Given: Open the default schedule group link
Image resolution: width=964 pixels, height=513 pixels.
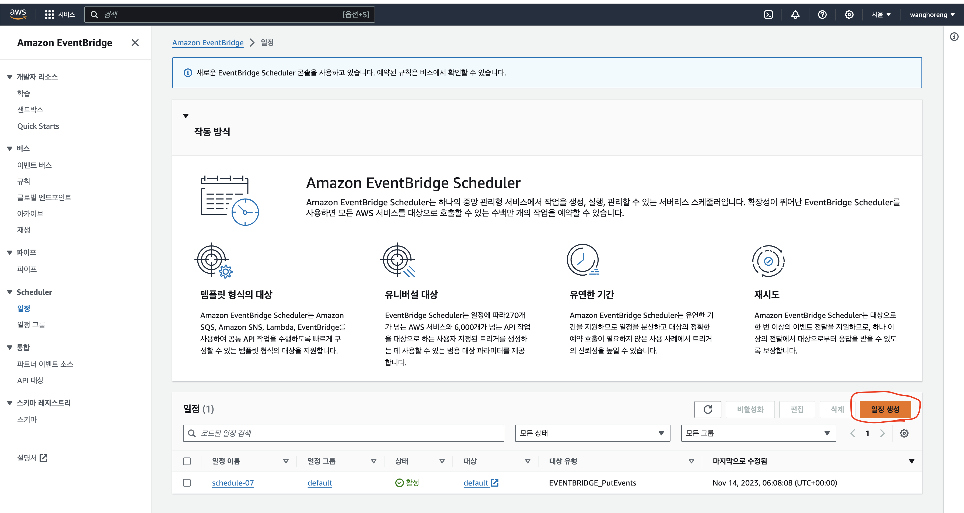Looking at the screenshot, I should pyautogui.click(x=320, y=483).
